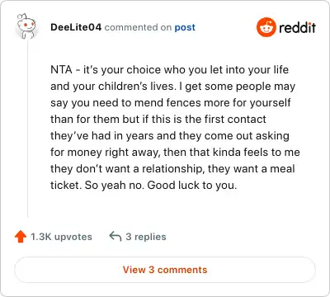
Task: Click DeeLite04's Snoo avatar icon
Action: click(26, 26)
